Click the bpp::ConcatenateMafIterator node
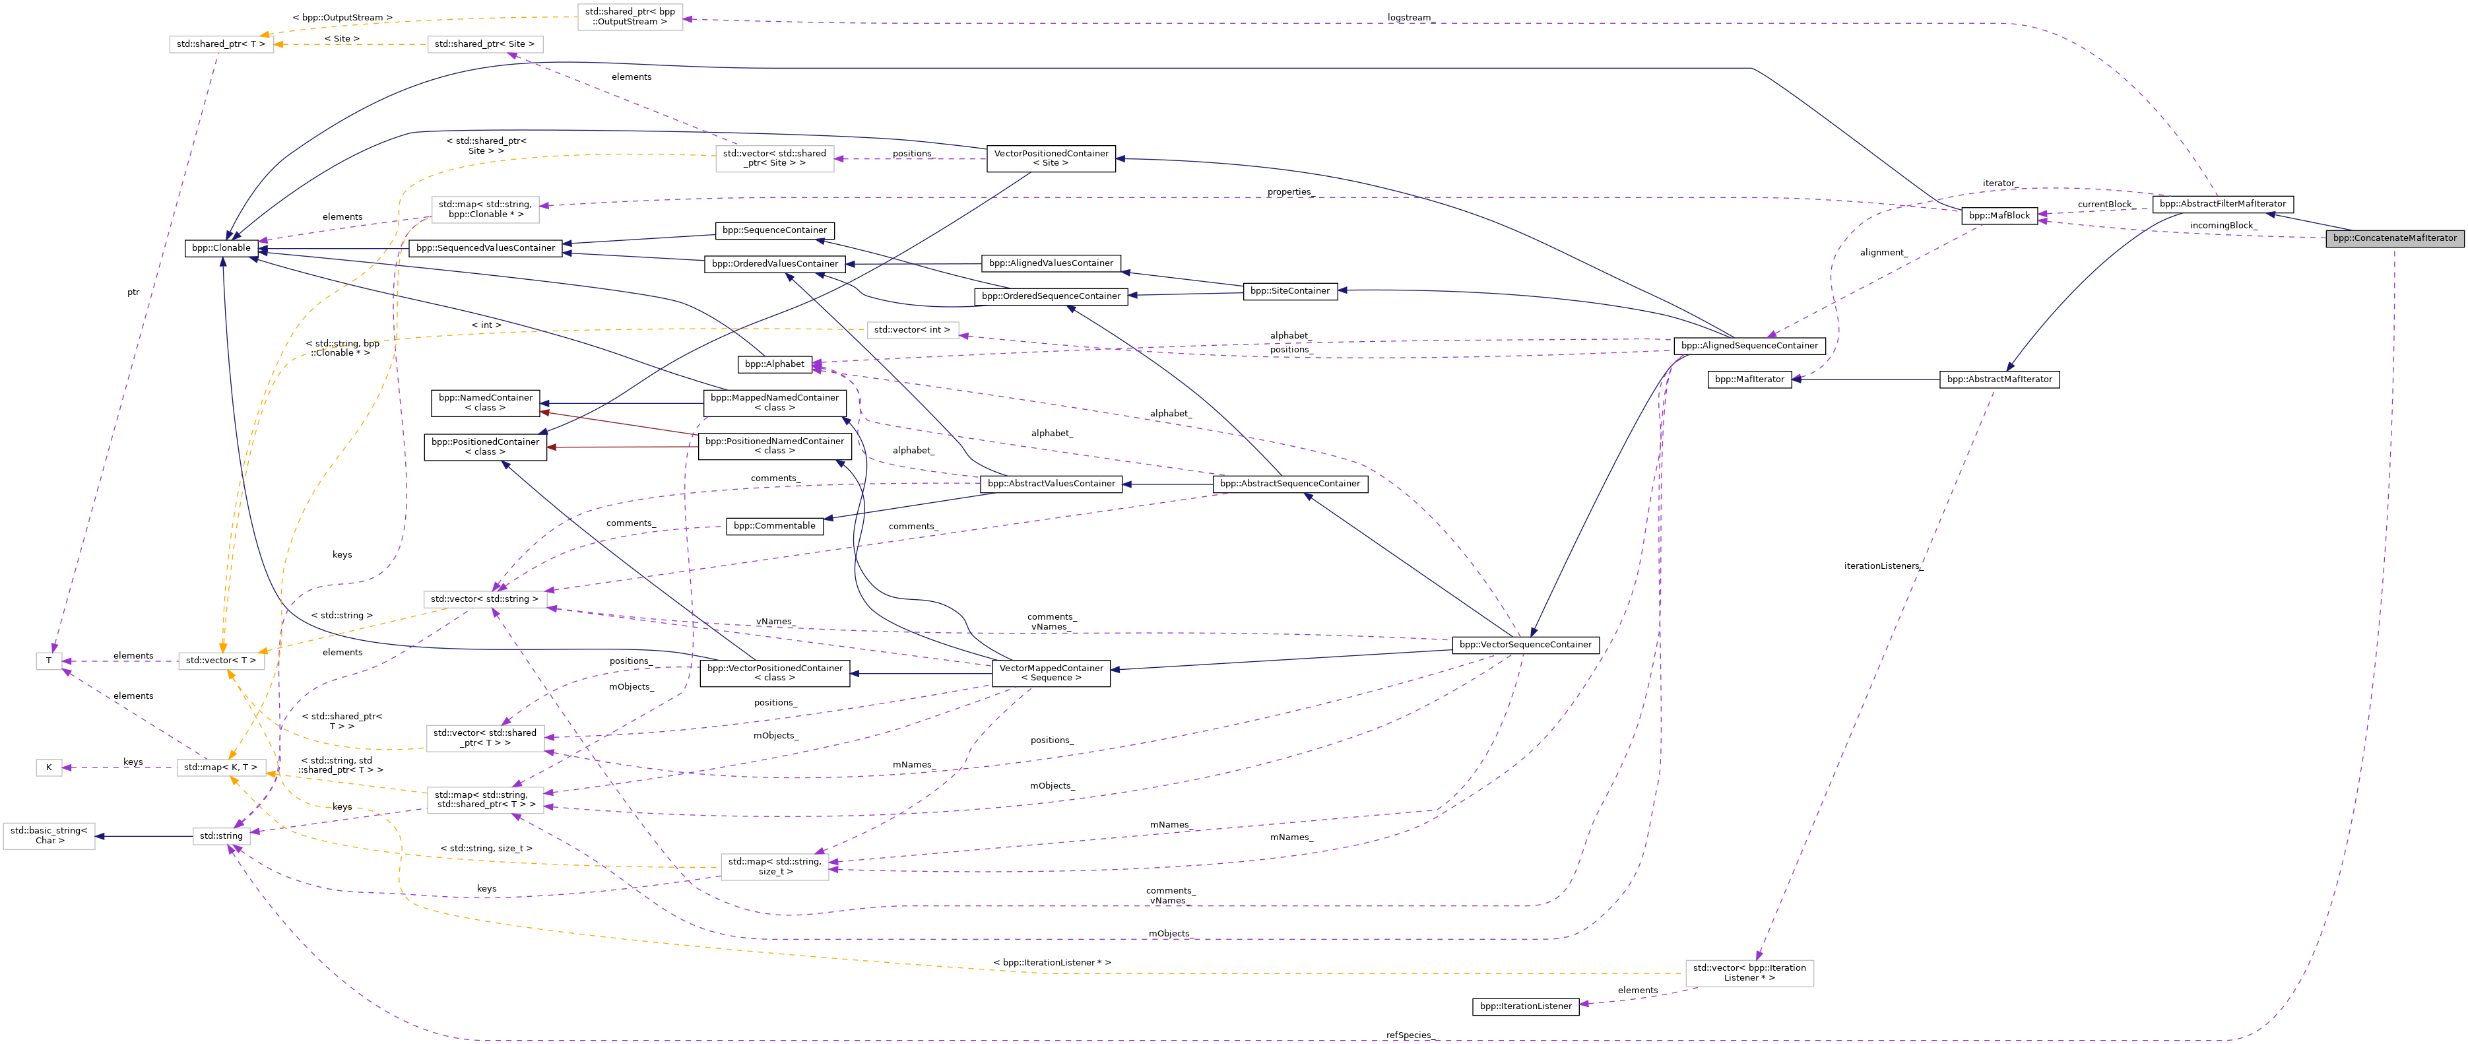 [2393, 238]
